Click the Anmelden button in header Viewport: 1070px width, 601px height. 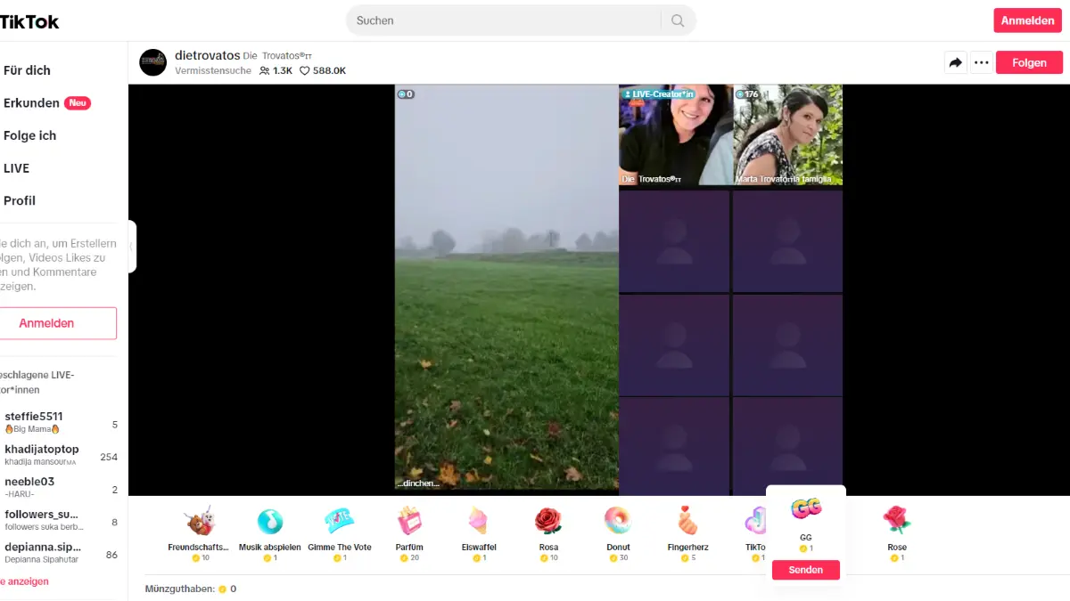[x=1027, y=20]
